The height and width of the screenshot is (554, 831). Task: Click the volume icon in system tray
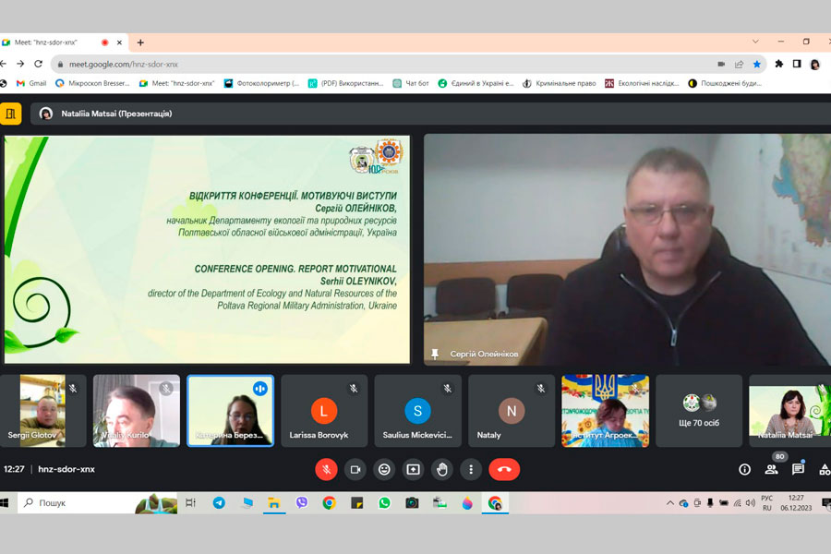coord(751,502)
